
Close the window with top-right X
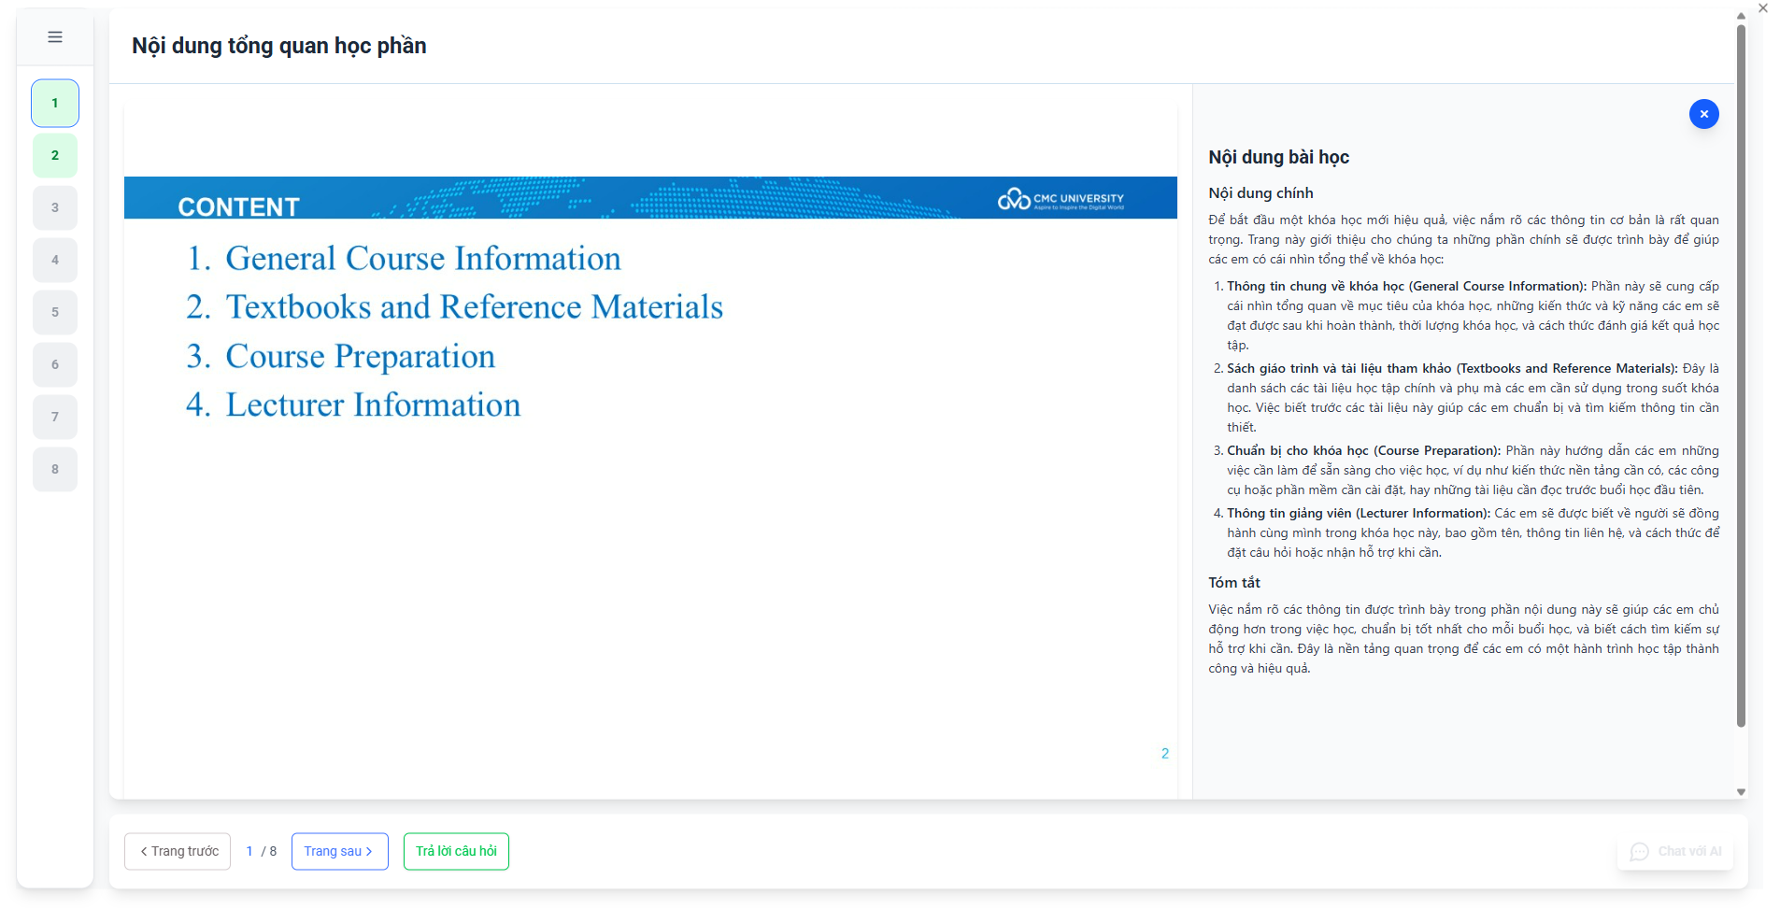coord(1762,8)
